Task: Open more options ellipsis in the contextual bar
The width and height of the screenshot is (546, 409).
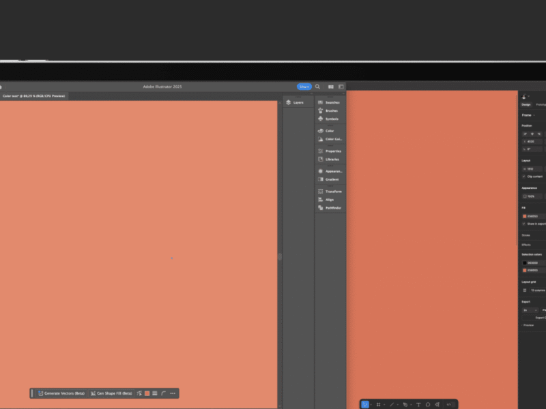Action: 173,393
